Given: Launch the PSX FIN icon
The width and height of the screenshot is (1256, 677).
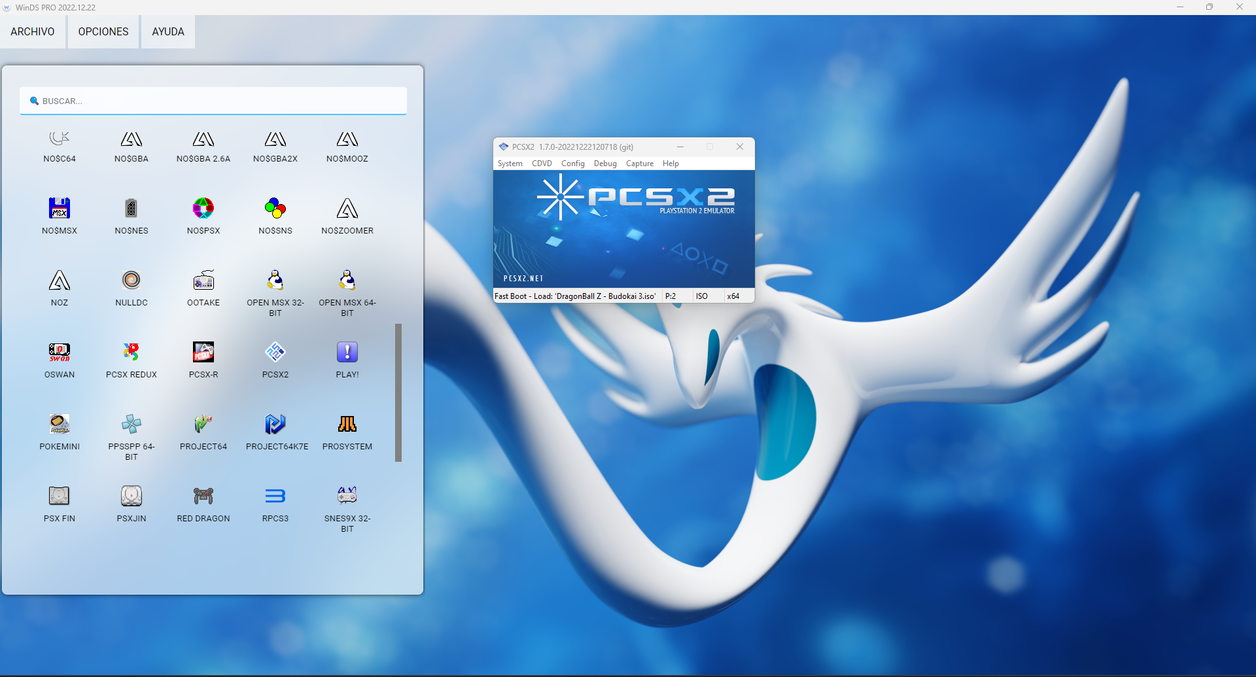Looking at the screenshot, I should [60, 496].
